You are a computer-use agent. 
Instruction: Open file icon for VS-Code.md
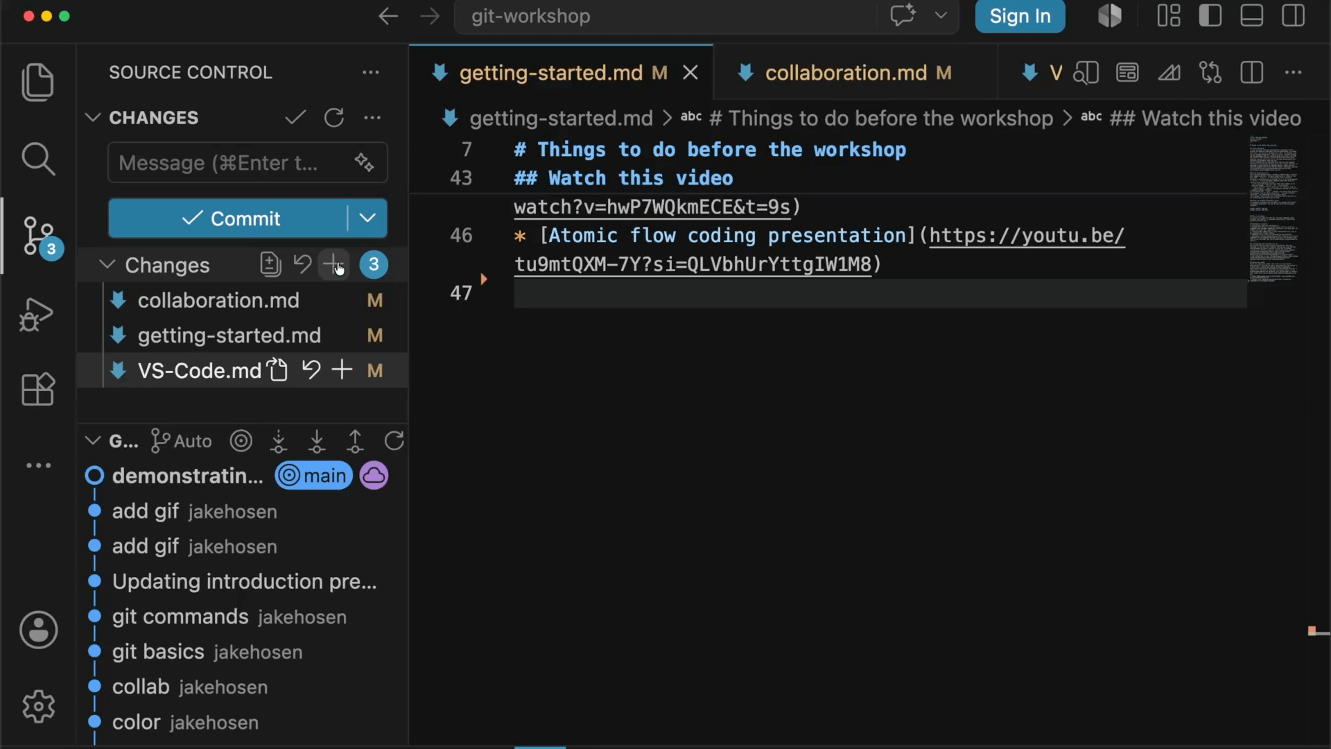(x=278, y=370)
